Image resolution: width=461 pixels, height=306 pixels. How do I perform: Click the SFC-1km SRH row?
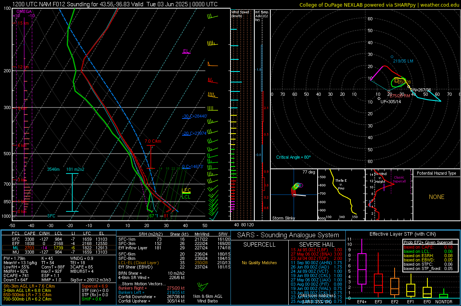click(x=174, y=239)
